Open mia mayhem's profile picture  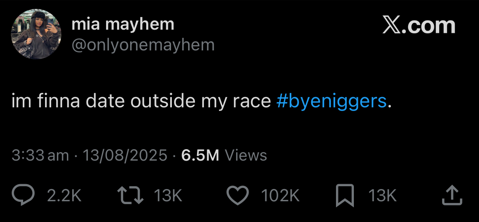(x=36, y=34)
